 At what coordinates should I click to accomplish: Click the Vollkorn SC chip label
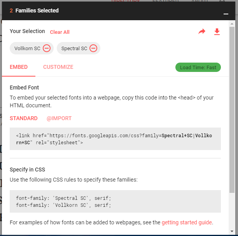(27, 48)
